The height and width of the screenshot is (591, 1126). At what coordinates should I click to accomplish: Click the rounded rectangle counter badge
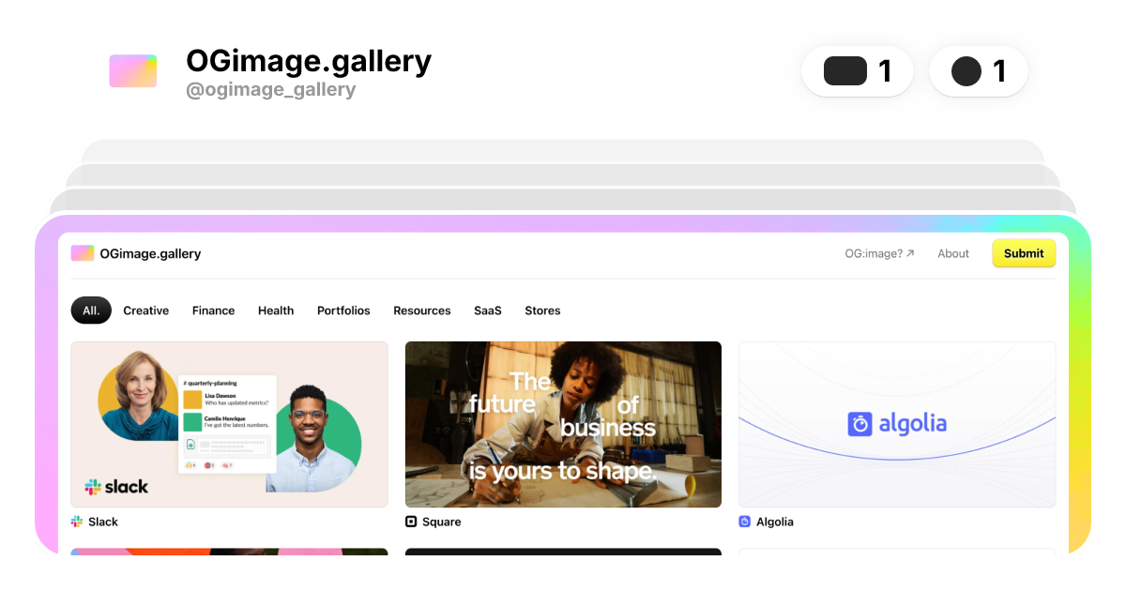pos(857,71)
